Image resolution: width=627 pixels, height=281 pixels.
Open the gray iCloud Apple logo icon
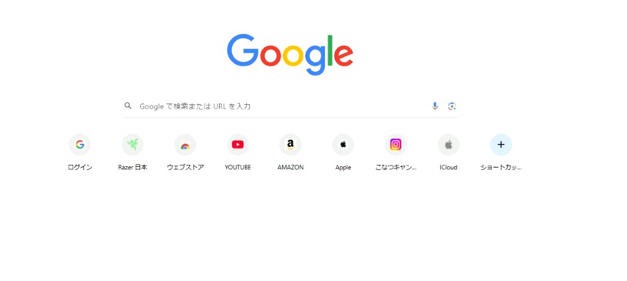[448, 145]
